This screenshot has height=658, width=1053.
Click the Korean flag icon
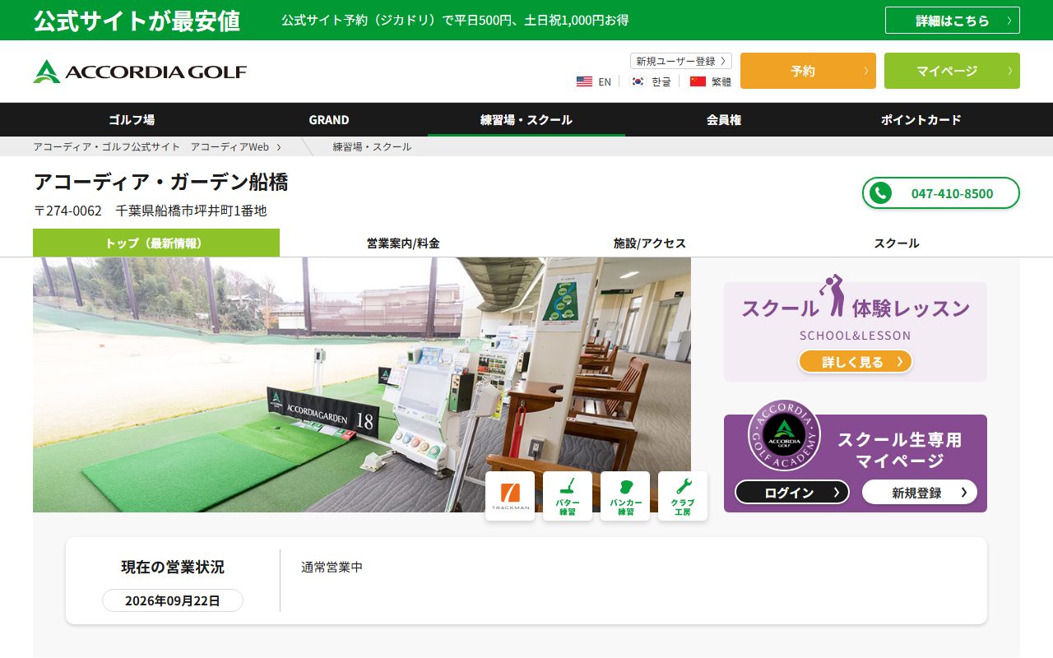point(638,81)
